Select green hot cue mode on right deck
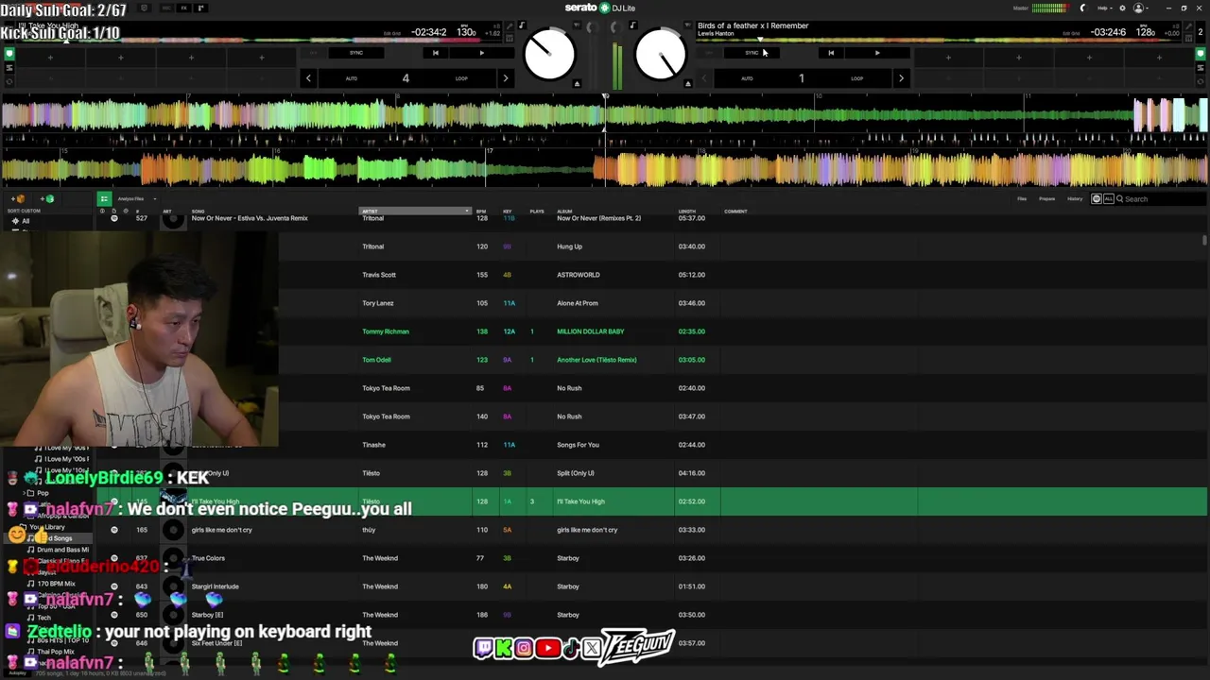1210x680 pixels. point(1201,54)
